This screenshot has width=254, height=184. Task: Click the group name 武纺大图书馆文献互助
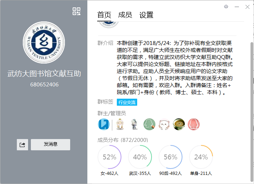click(44, 74)
